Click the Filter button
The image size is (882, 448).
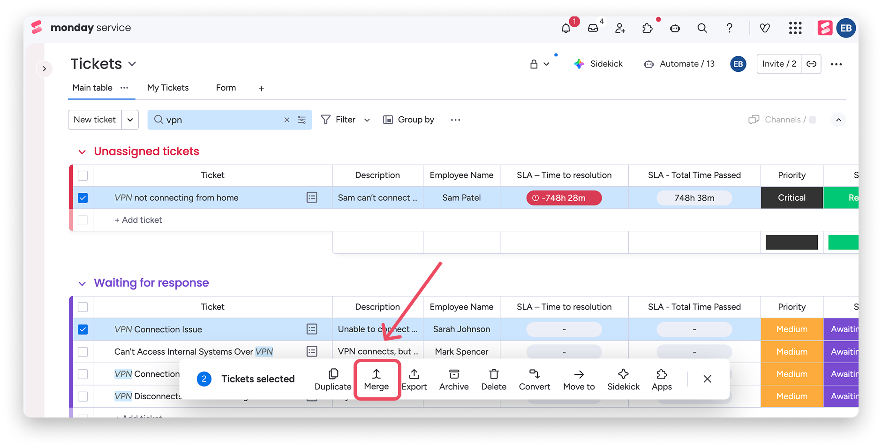pyautogui.click(x=338, y=120)
